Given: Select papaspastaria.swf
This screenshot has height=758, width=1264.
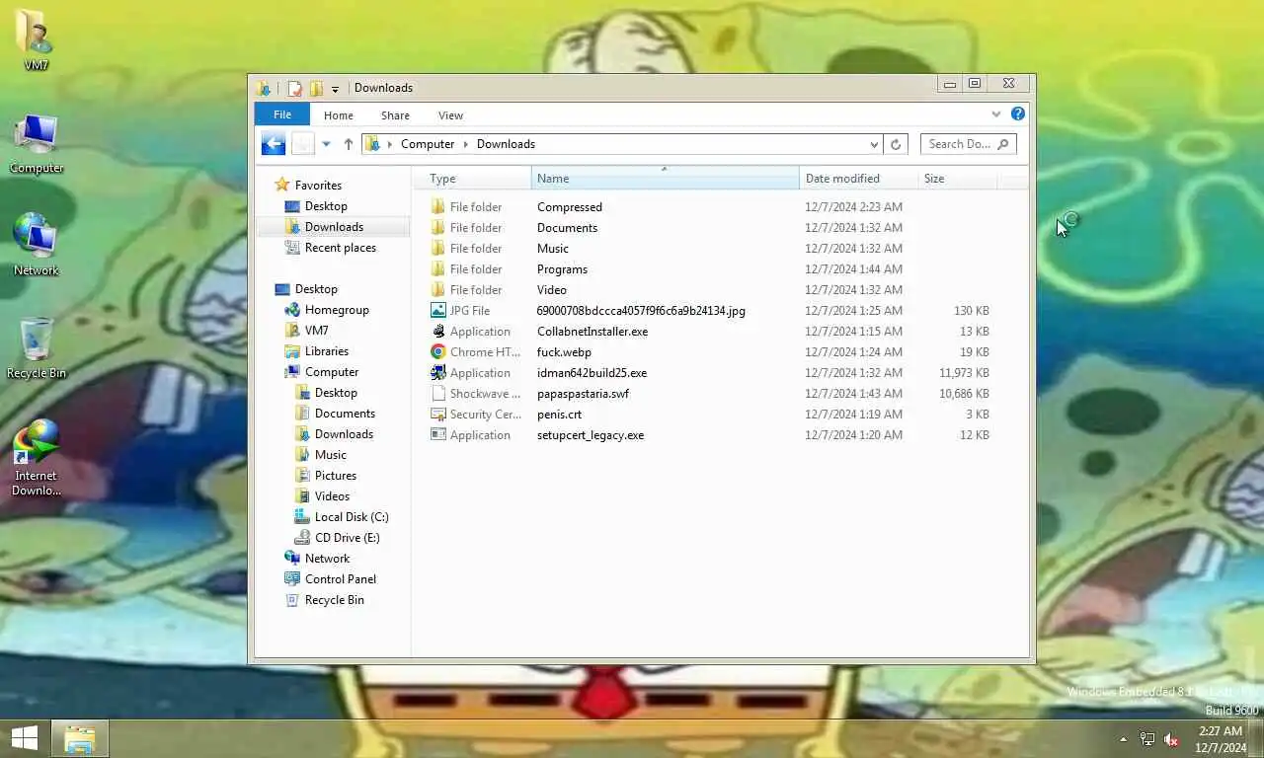Looking at the screenshot, I should pyautogui.click(x=583, y=394).
